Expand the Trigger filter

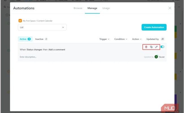104,39
